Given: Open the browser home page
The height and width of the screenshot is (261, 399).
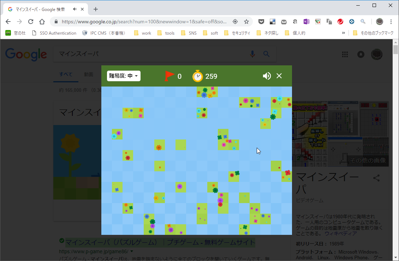Looking at the screenshot, I should [42, 22].
